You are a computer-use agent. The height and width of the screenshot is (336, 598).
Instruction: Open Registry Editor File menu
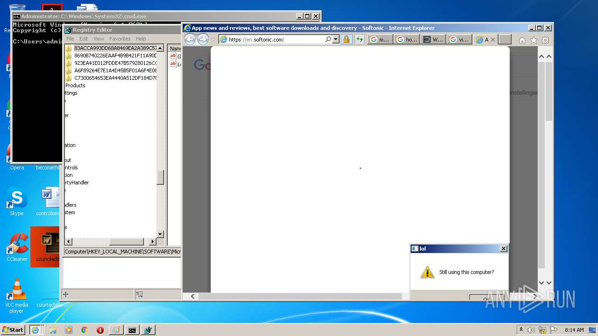70,39
